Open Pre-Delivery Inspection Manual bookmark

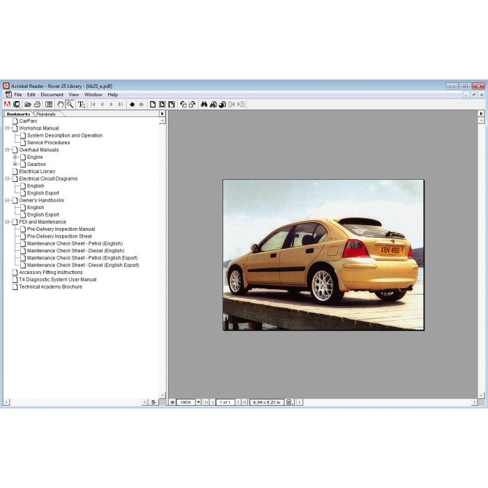(x=61, y=229)
